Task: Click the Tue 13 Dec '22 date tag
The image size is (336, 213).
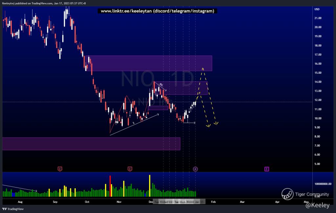Action: pyautogui.click(x=163, y=202)
